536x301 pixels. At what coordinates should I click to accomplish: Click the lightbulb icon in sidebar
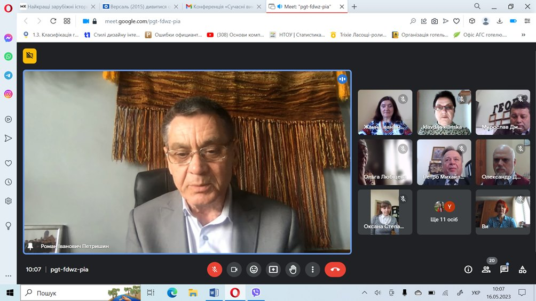tap(8, 225)
